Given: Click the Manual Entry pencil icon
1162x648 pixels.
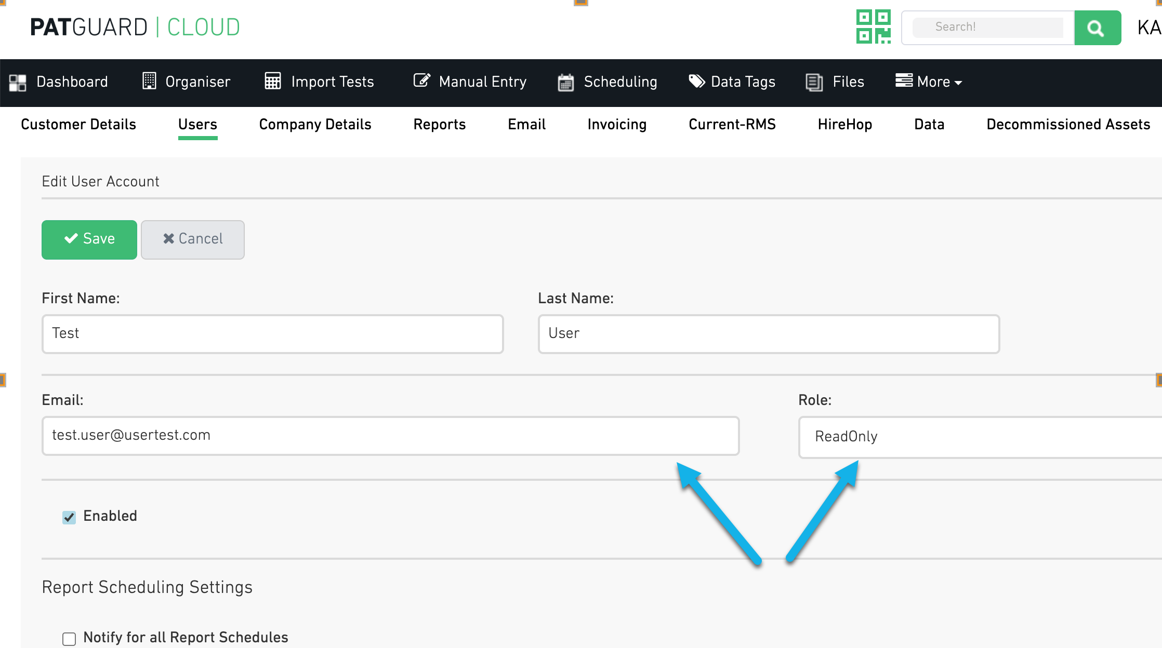Looking at the screenshot, I should (x=422, y=80).
